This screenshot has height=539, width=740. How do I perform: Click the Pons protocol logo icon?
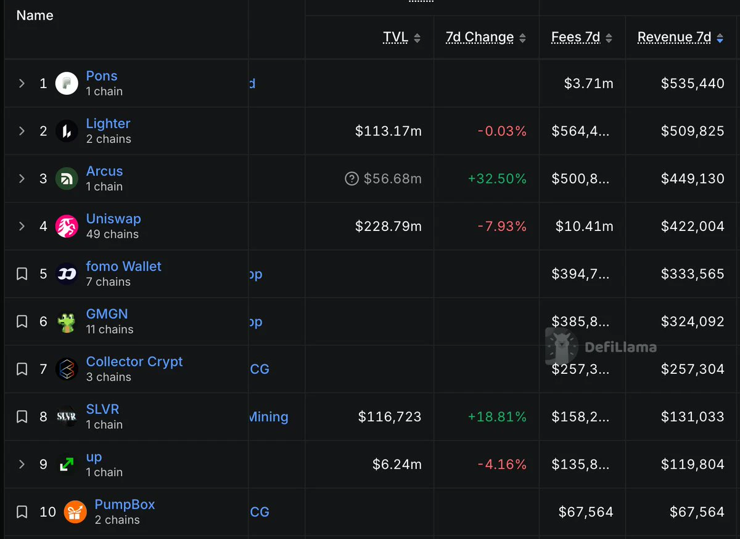coord(67,83)
